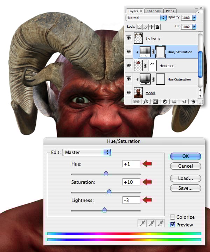Click the Fill percentage field
Screen dimensions: 210x252
187,27
